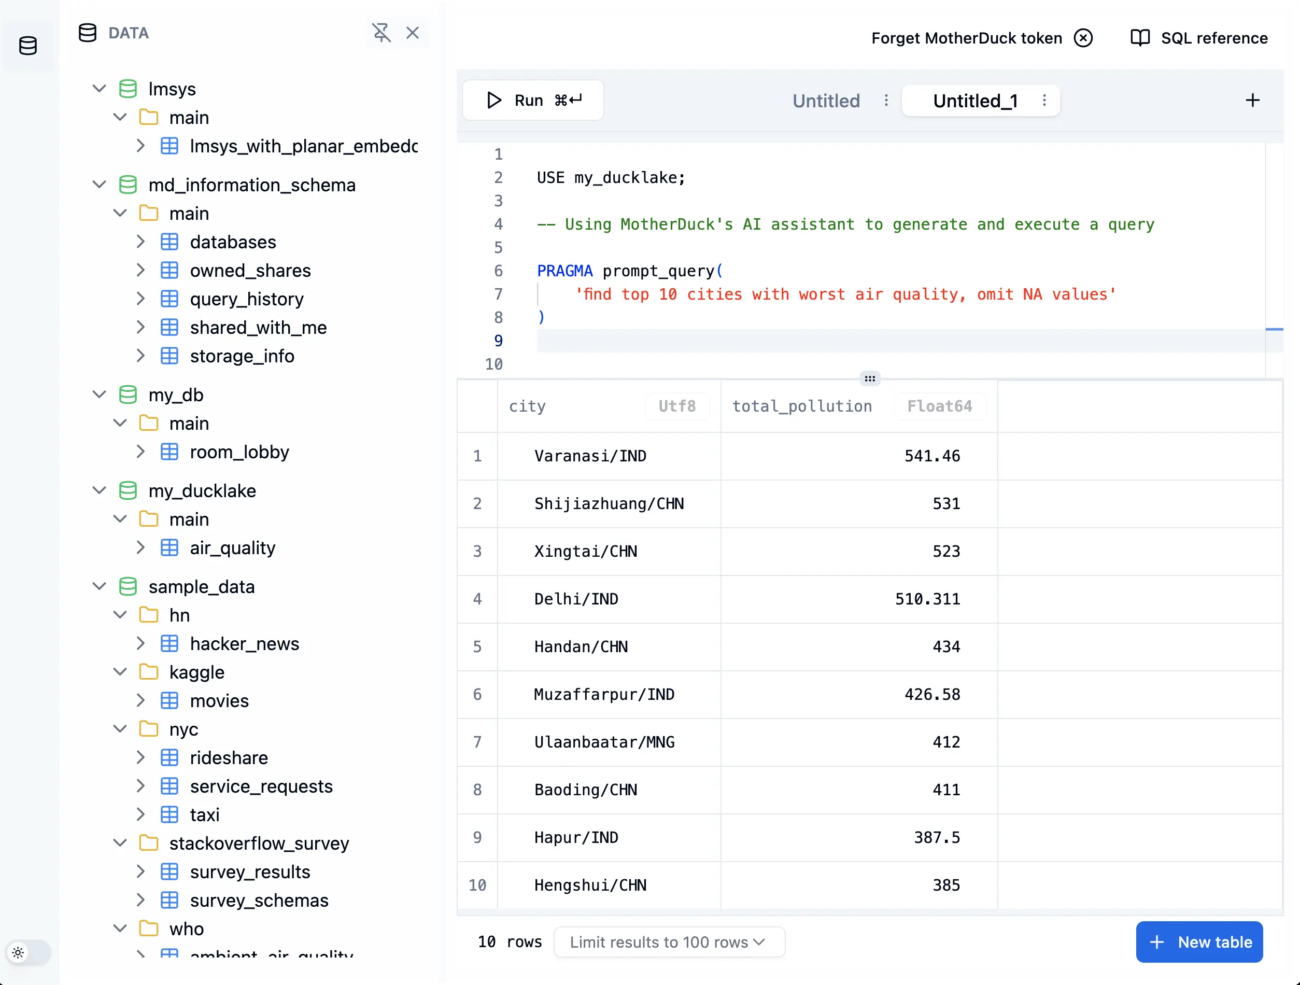Open the kaggle folder icon
This screenshot has width=1300, height=985.
click(x=148, y=672)
